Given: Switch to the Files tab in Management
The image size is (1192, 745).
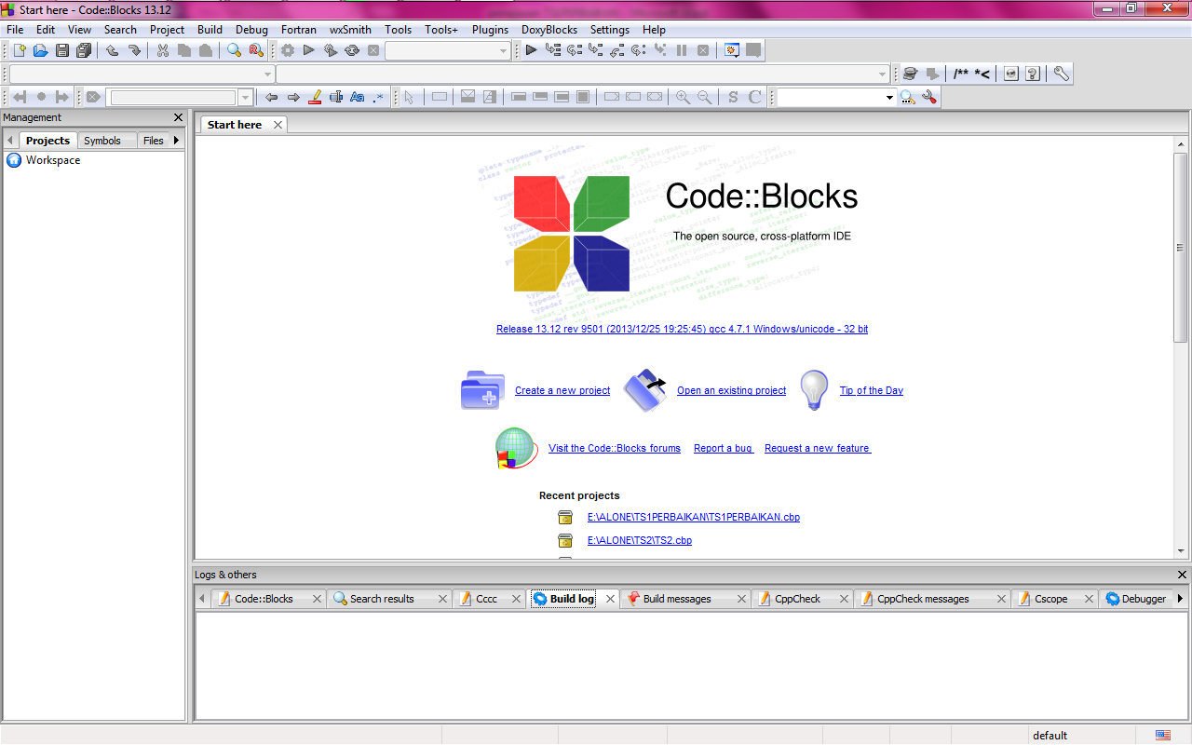Looking at the screenshot, I should (x=154, y=141).
